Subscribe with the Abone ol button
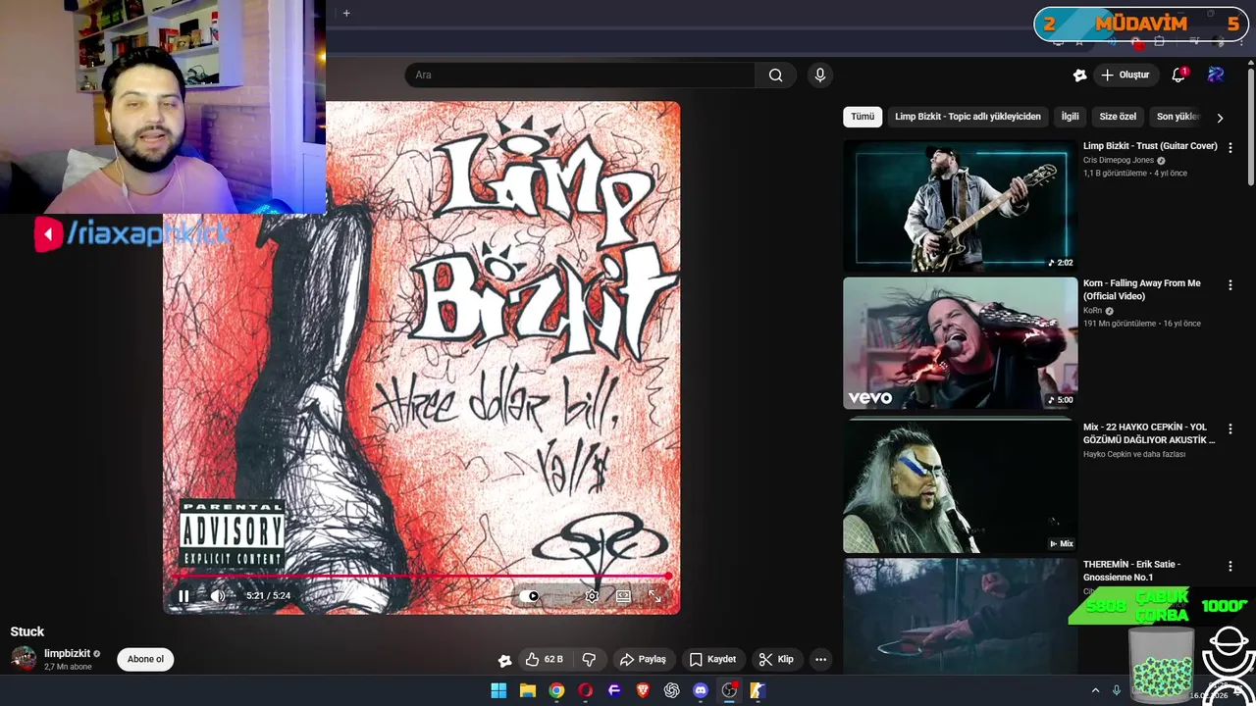1256x706 pixels. (x=145, y=659)
